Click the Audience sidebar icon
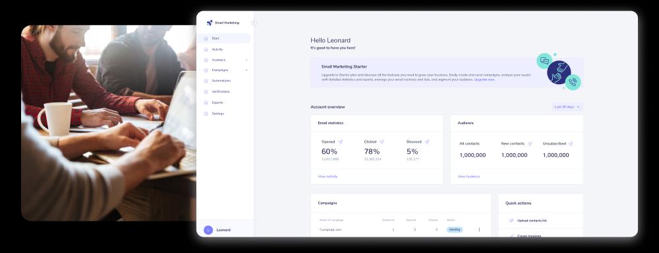659x253 pixels. 206,60
